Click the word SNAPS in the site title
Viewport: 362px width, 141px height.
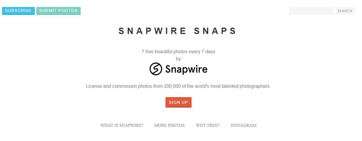click(x=215, y=31)
